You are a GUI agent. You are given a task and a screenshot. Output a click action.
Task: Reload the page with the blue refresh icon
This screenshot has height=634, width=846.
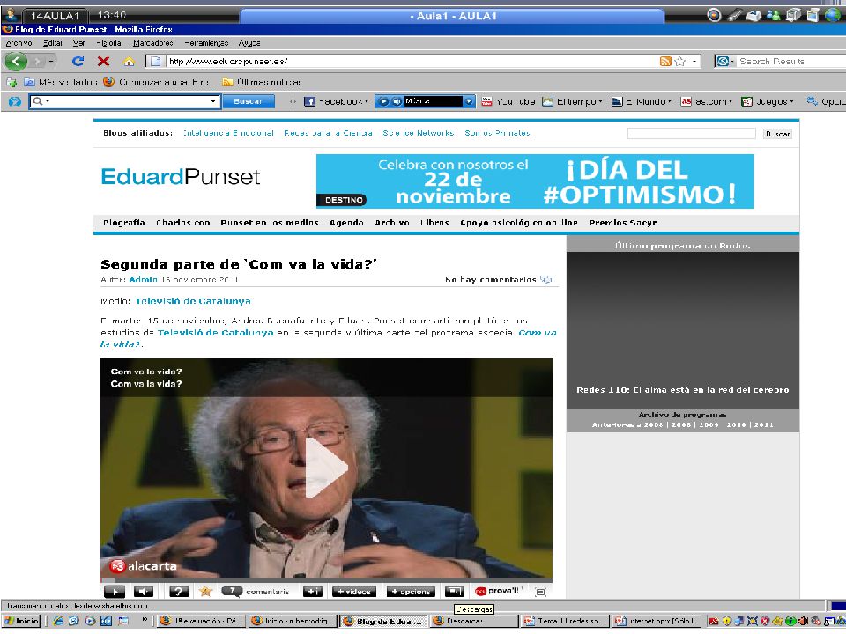click(x=78, y=62)
